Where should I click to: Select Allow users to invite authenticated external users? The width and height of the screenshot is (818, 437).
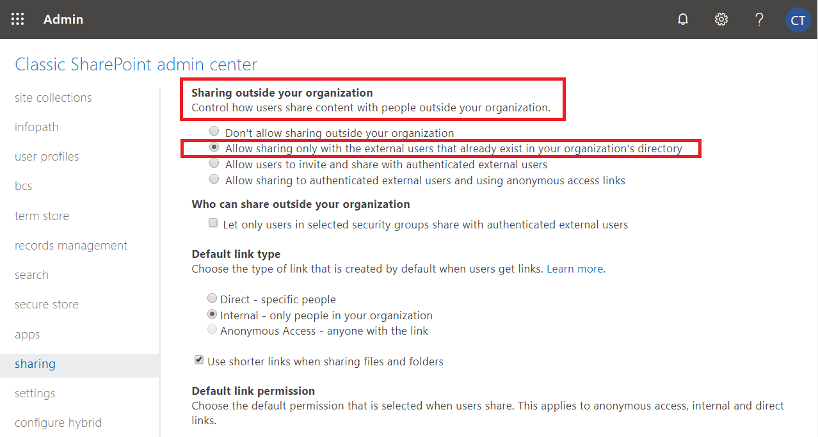point(214,164)
